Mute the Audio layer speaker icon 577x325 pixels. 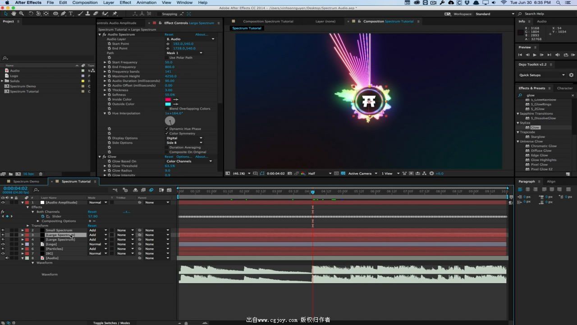pyautogui.click(x=7, y=258)
